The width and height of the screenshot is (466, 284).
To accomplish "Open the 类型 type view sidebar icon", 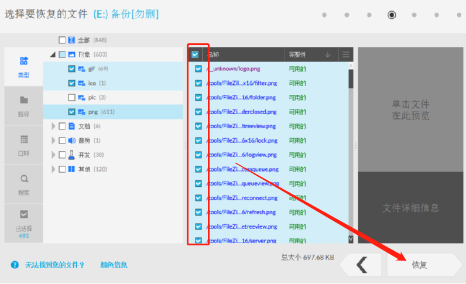I will [24, 61].
